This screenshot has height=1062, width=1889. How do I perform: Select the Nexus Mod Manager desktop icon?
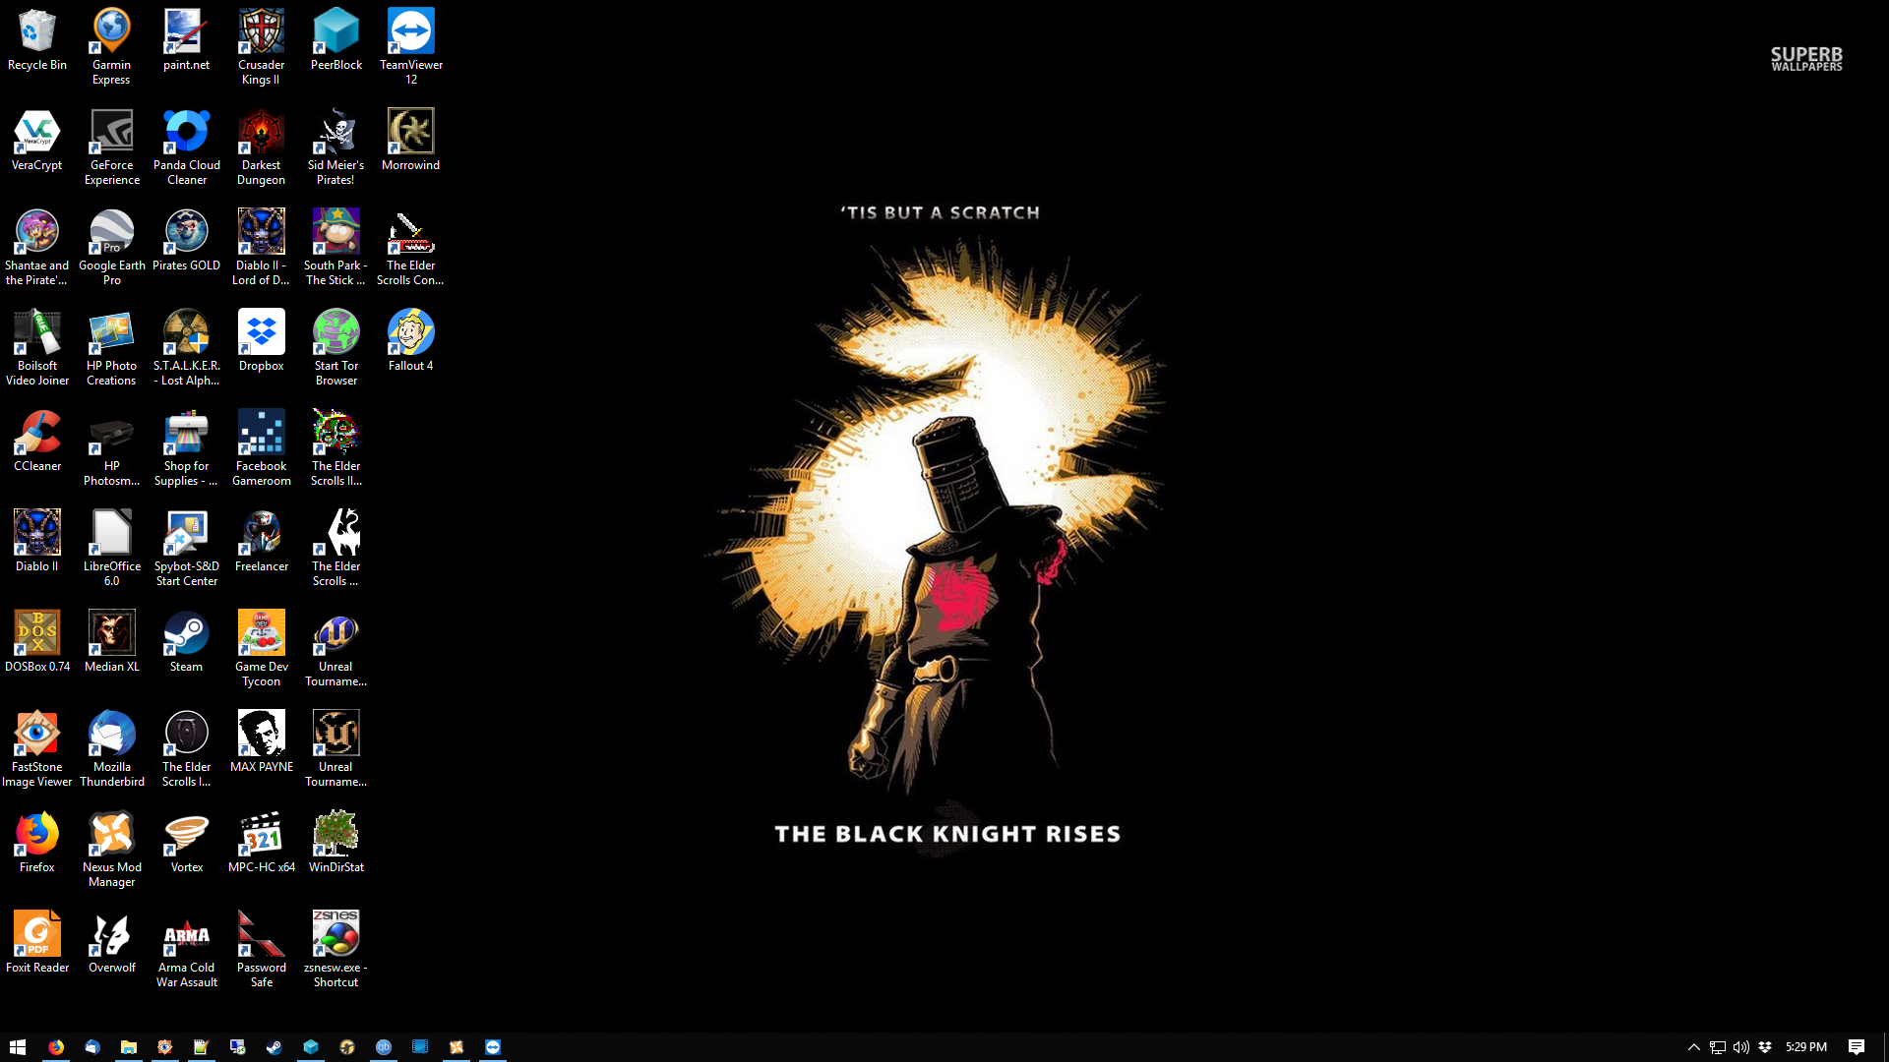point(112,850)
